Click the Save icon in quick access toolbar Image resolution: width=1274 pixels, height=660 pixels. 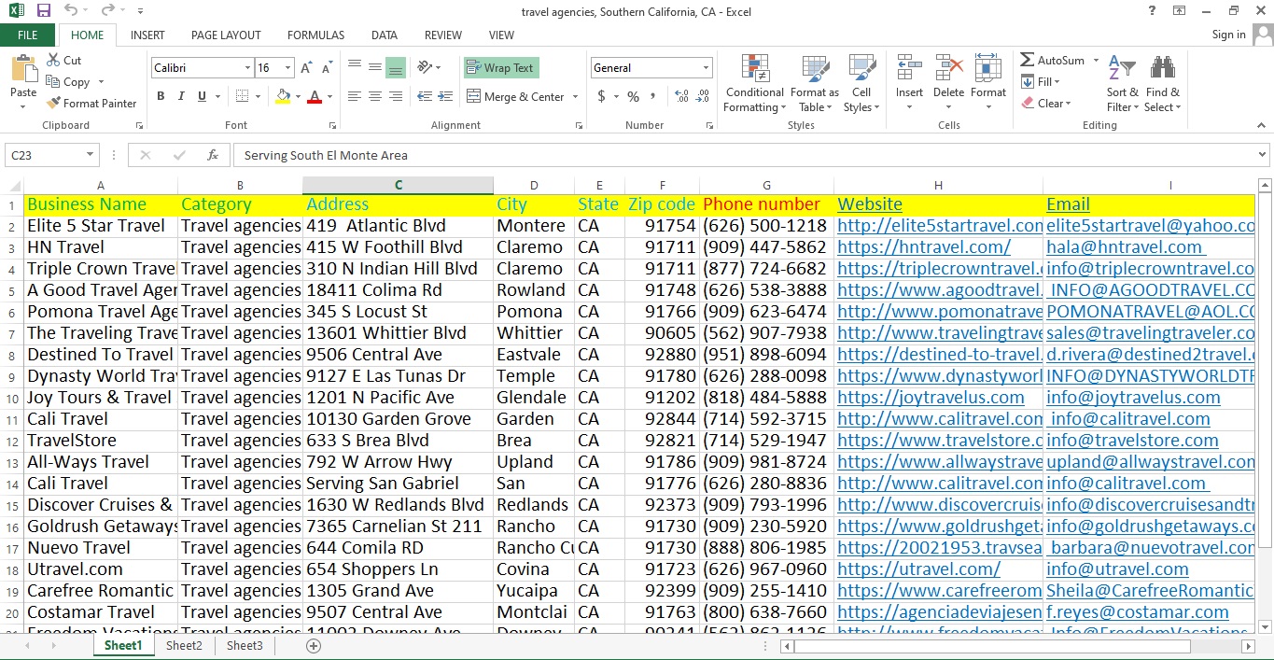pyautogui.click(x=44, y=11)
